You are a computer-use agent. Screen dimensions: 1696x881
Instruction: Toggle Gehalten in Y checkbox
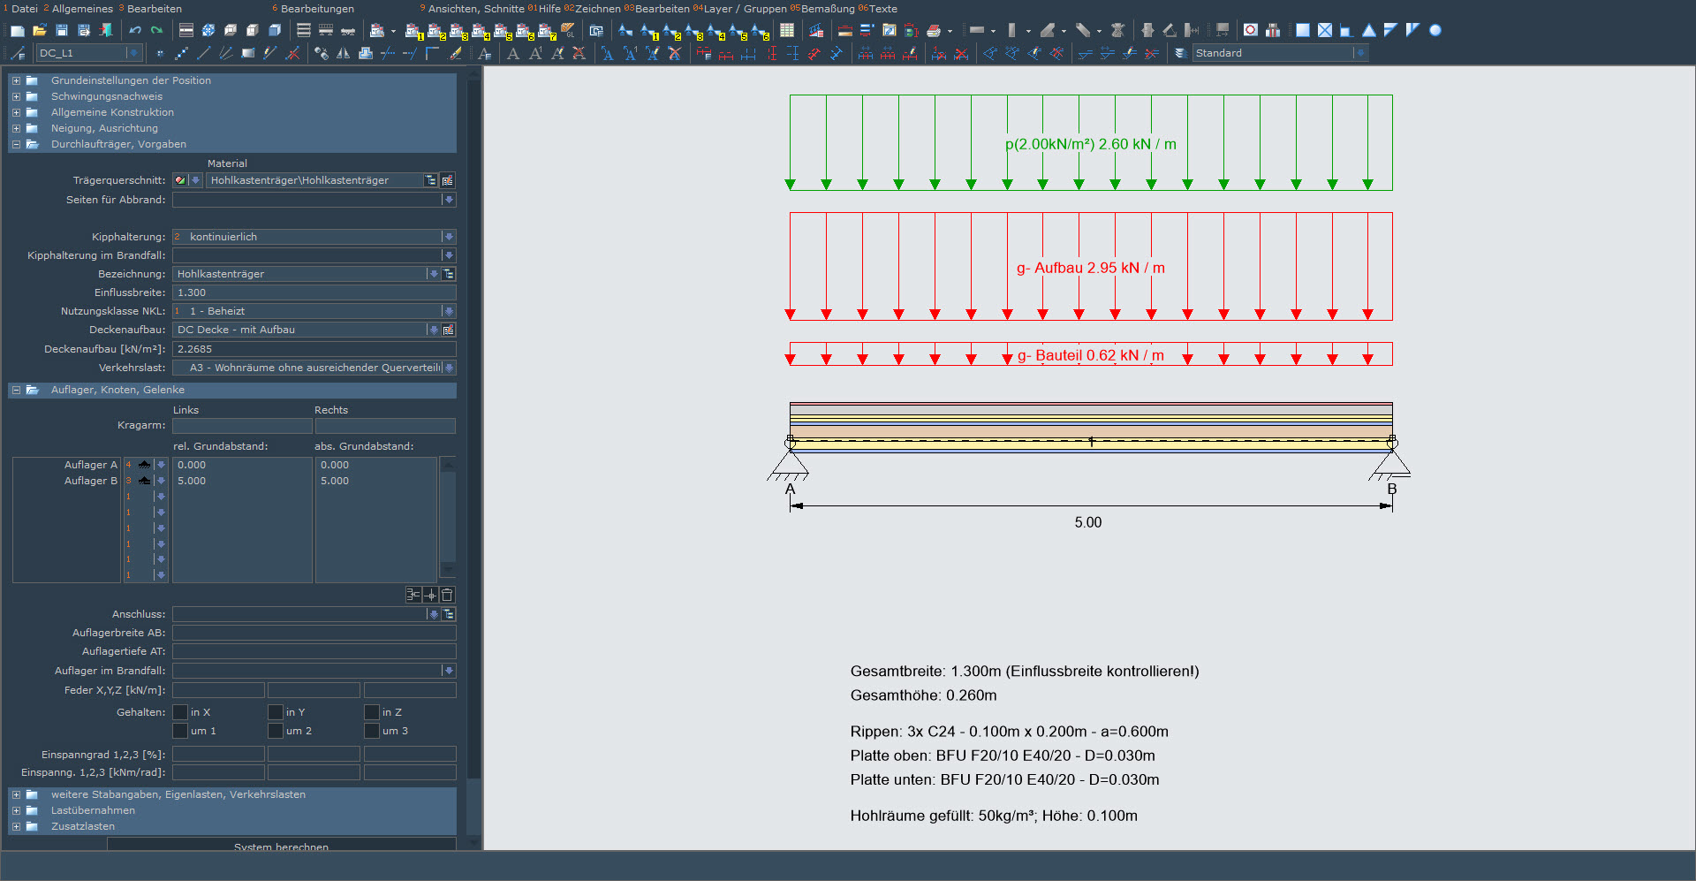click(276, 712)
